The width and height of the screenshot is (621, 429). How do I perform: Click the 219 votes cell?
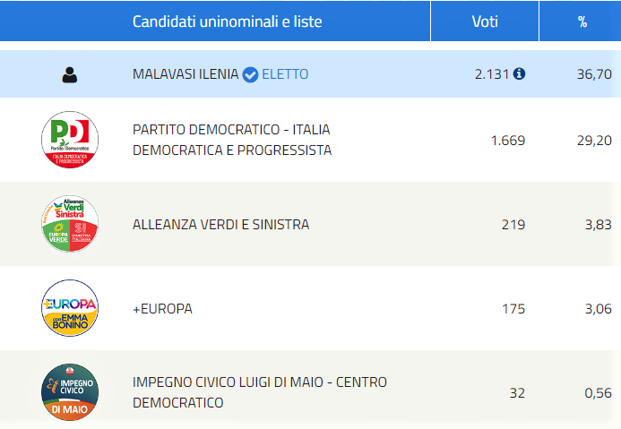[513, 225]
